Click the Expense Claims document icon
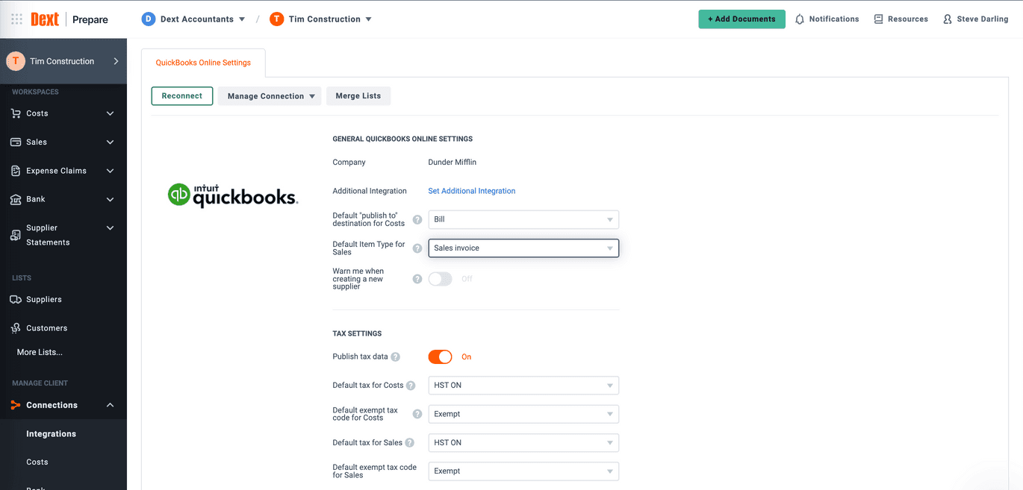Viewport: 1023px width, 490px height. point(16,171)
